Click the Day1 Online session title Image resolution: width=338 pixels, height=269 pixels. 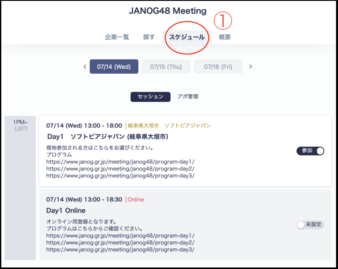point(66,210)
